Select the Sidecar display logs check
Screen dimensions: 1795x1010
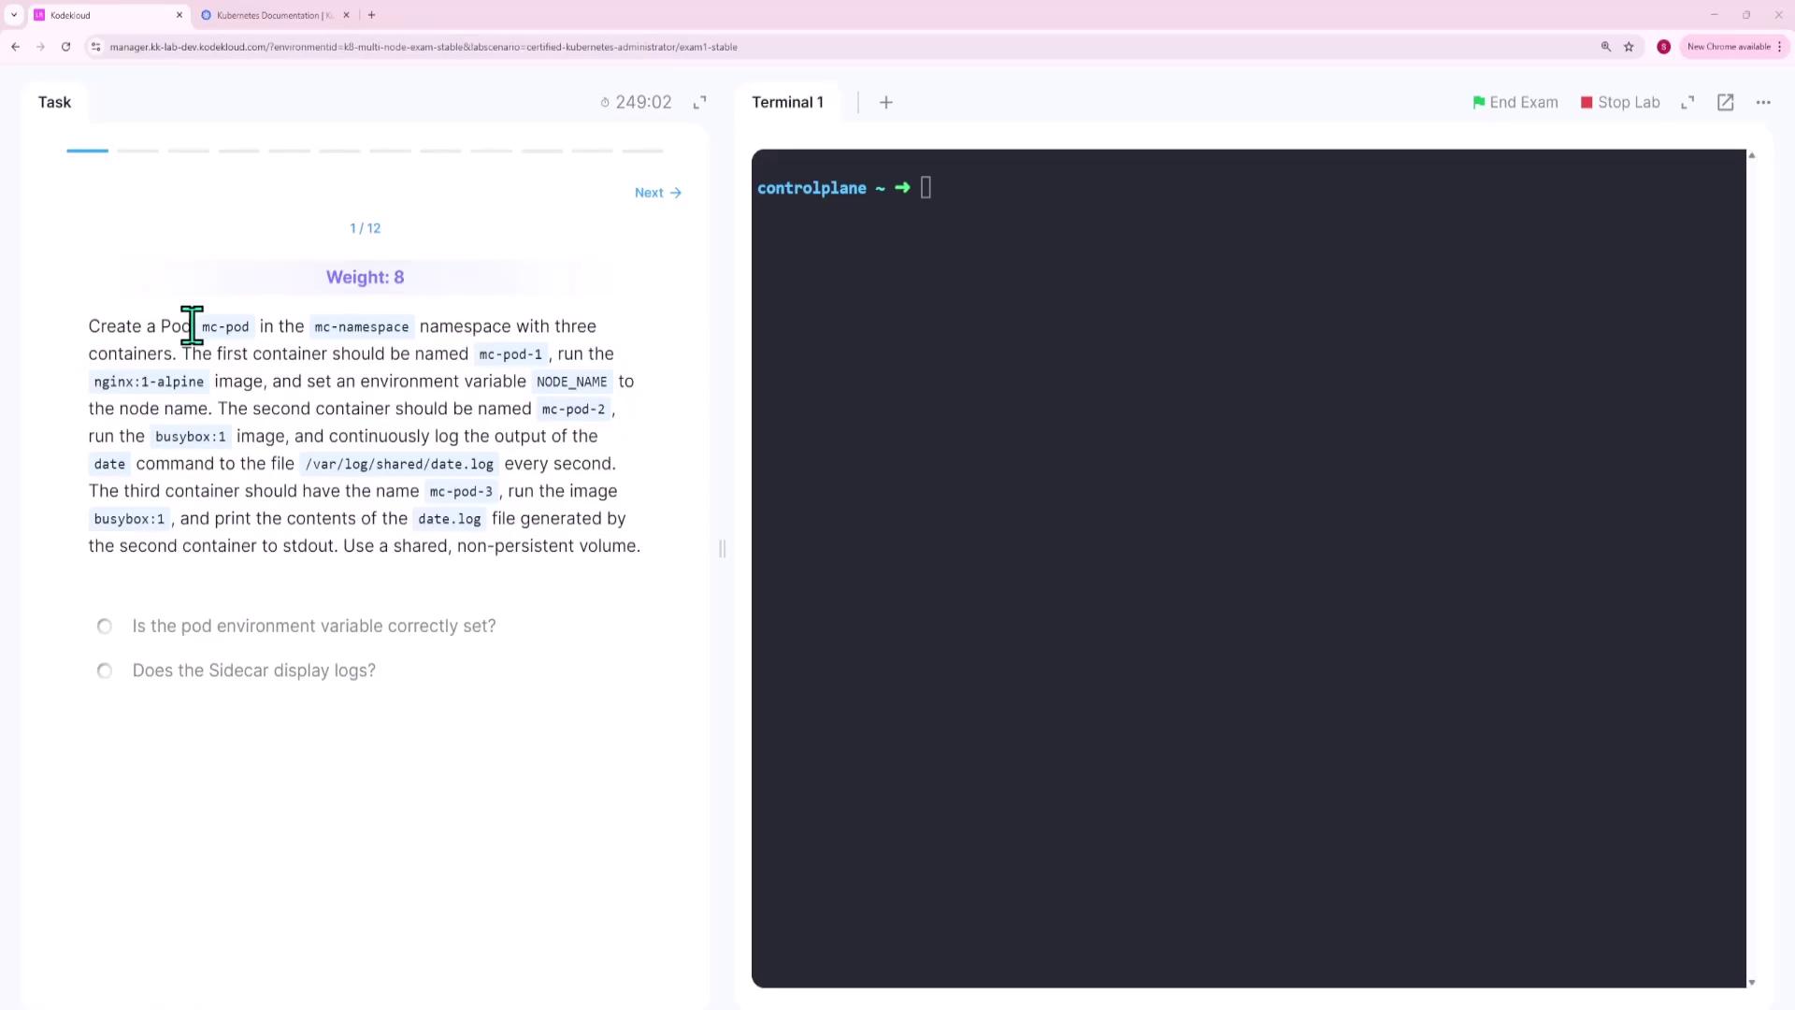(x=105, y=671)
